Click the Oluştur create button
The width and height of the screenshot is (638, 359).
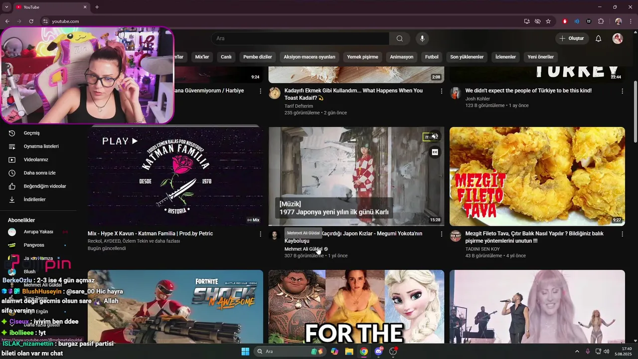pyautogui.click(x=572, y=38)
